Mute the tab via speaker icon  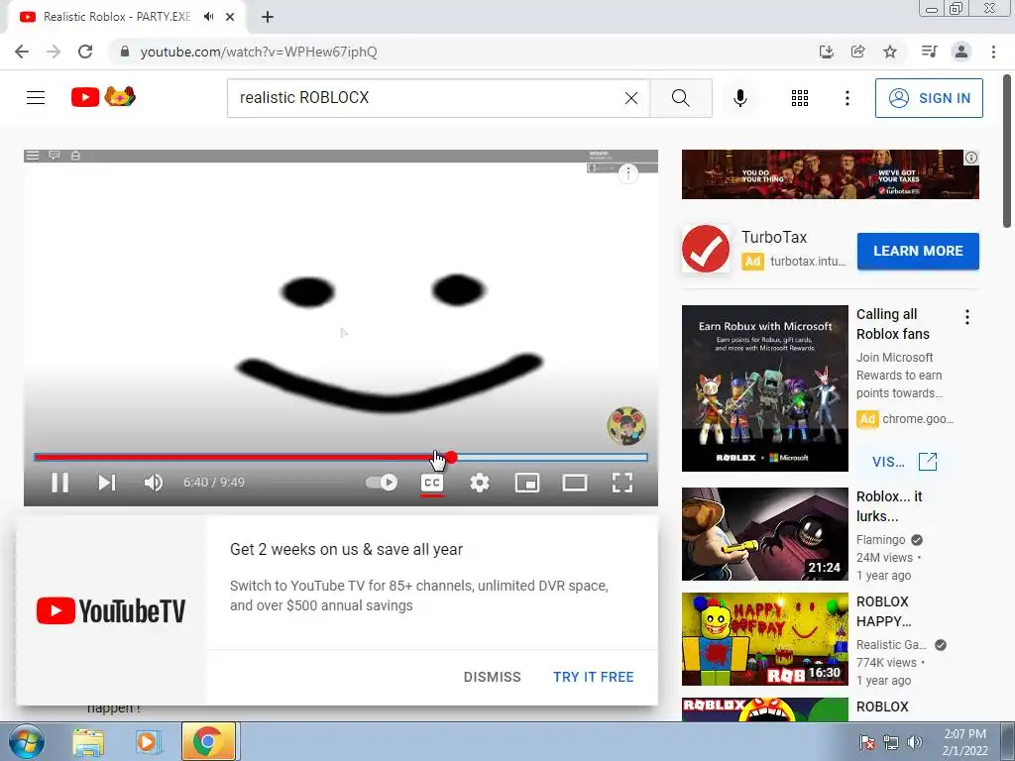[x=208, y=17]
